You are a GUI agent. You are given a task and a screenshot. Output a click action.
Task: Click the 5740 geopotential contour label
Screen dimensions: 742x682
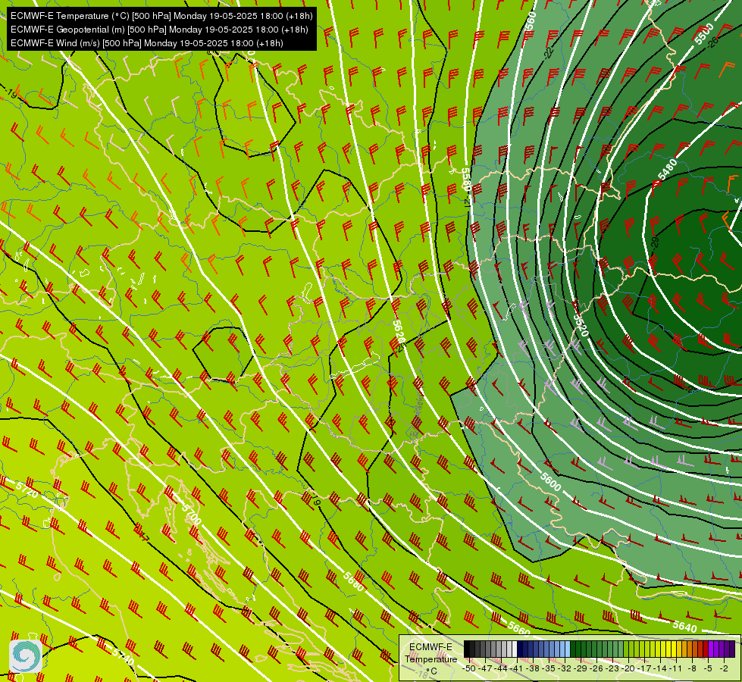[x=124, y=657]
